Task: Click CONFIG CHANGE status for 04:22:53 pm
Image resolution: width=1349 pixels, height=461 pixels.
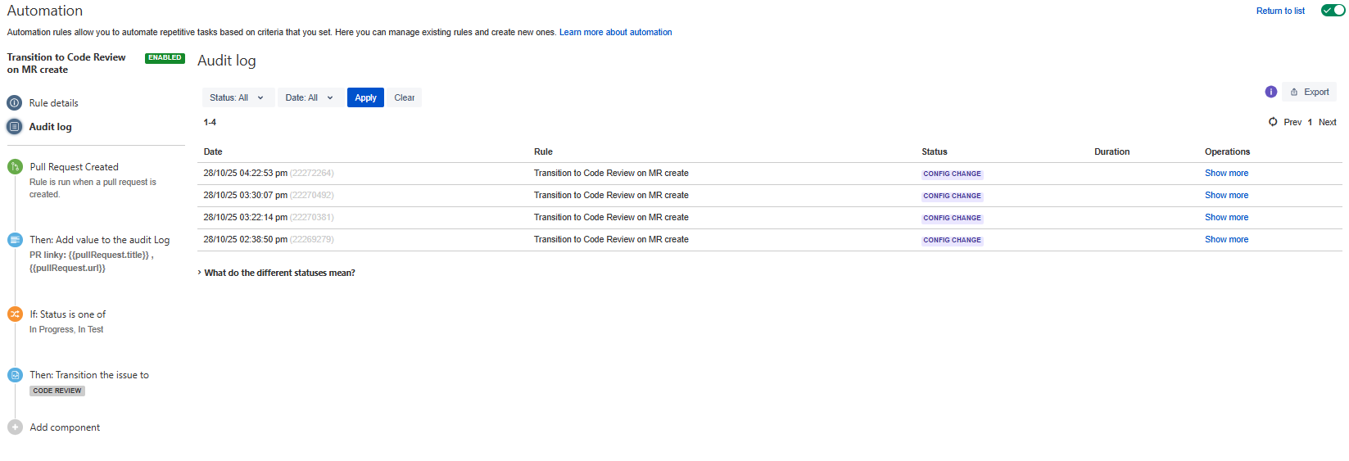Action: point(952,174)
